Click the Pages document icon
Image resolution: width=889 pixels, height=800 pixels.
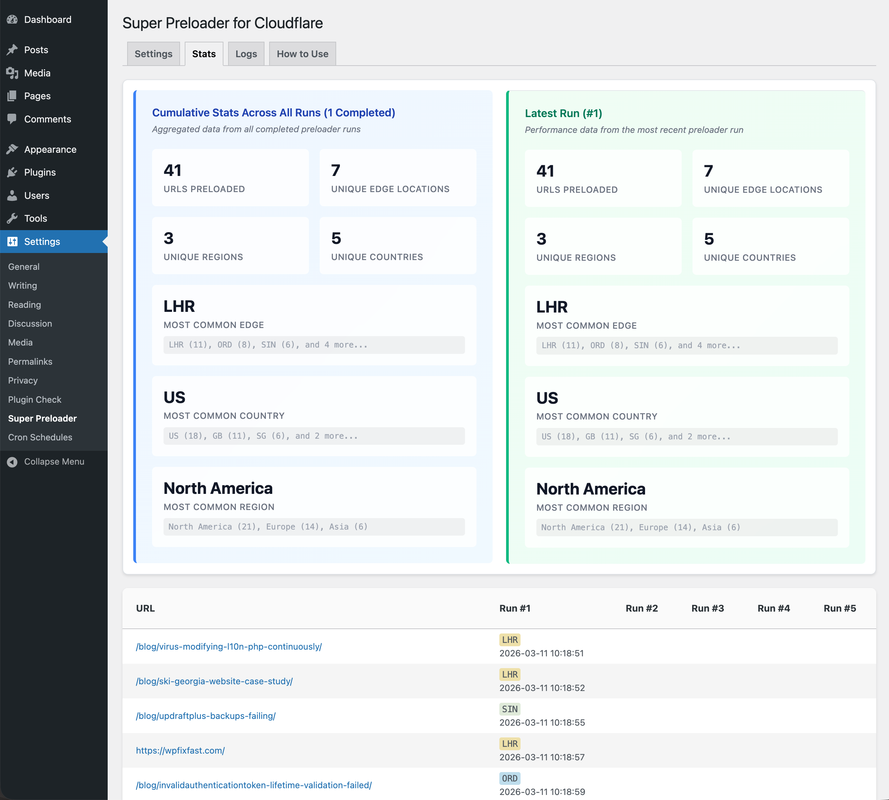tap(12, 96)
